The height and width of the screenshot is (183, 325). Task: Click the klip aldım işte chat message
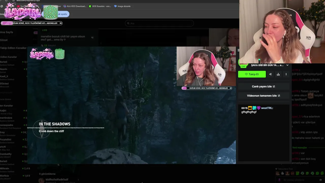click(308, 132)
